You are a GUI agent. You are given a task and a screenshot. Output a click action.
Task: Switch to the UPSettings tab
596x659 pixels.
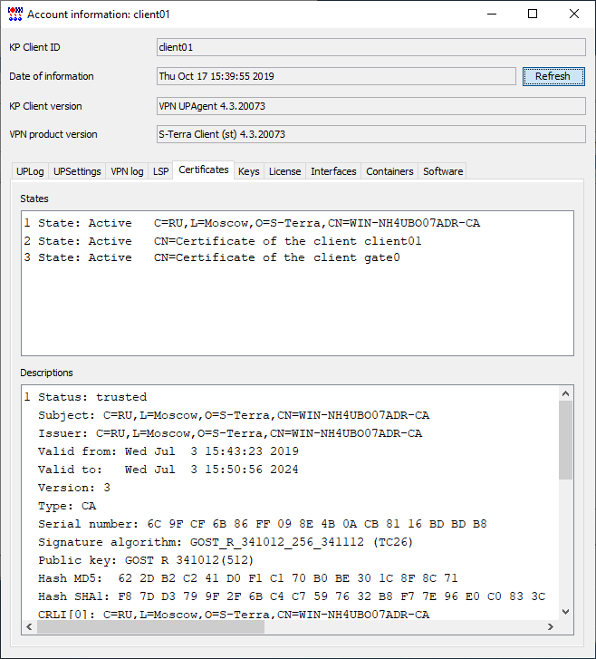click(x=77, y=171)
